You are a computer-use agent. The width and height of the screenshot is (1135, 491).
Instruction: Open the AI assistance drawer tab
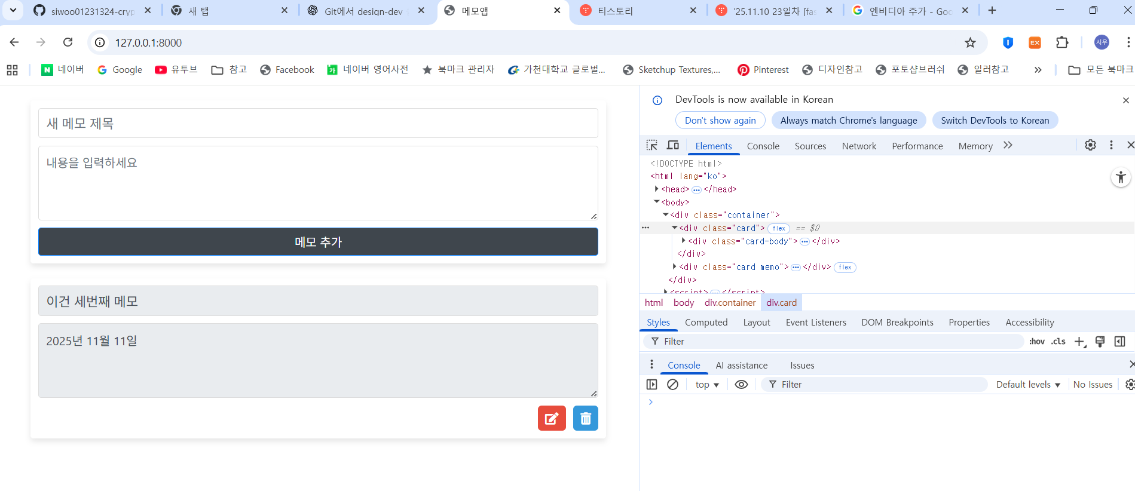point(742,365)
